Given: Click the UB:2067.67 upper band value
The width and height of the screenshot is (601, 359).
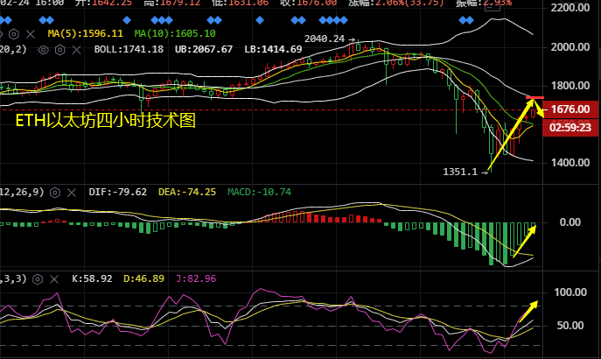Looking at the screenshot, I should coord(204,50).
